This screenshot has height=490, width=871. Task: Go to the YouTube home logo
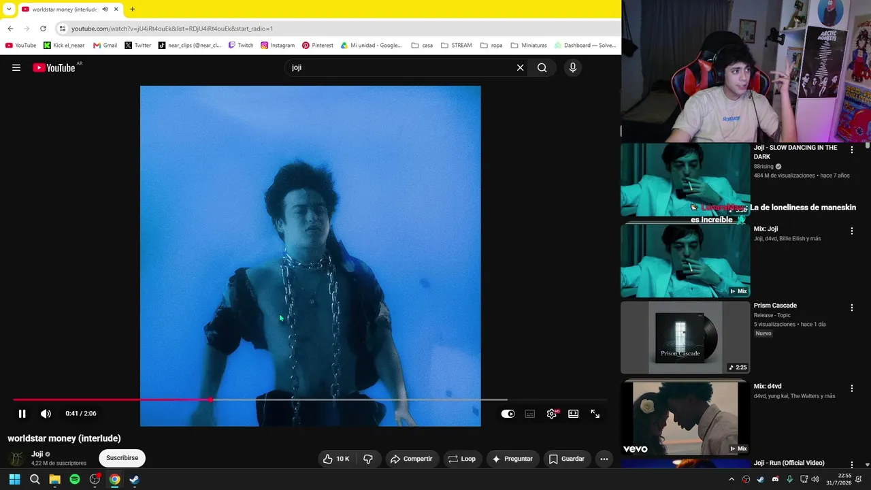click(x=54, y=67)
